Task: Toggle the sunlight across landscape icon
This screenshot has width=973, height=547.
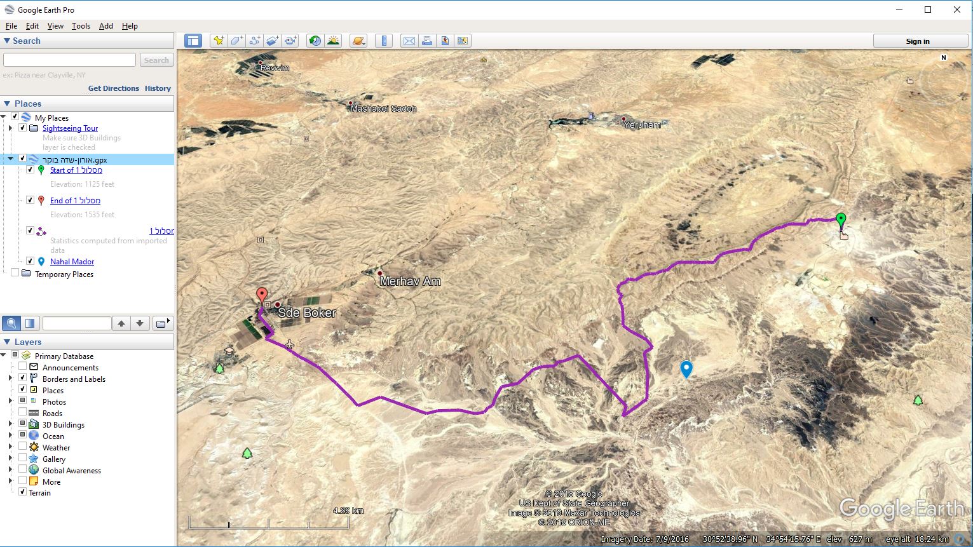Action: pyautogui.click(x=333, y=41)
